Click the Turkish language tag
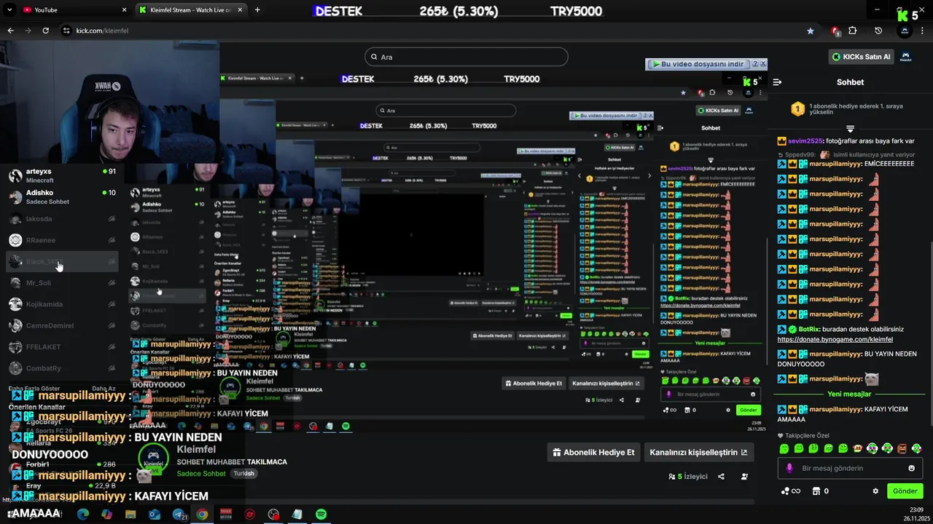This screenshot has width=933, height=524. coord(243,474)
